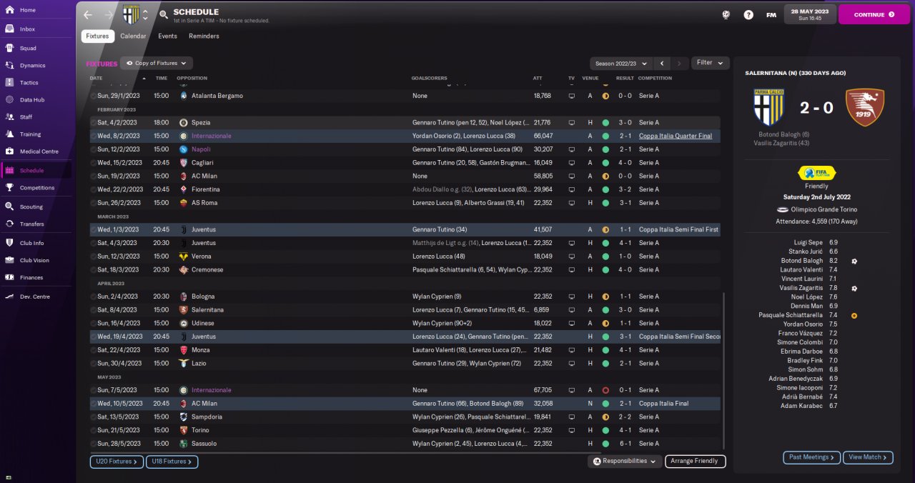Open the Responsibilities dropdown
Image resolution: width=915 pixels, height=483 pixels.
click(624, 461)
